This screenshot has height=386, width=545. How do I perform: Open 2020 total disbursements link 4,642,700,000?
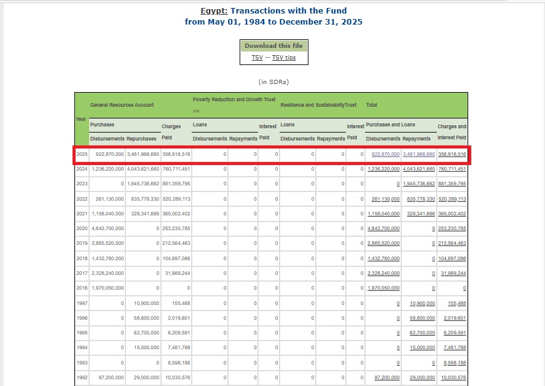click(x=383, y=229)
